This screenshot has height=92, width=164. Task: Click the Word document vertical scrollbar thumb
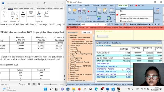pos(65,76)
